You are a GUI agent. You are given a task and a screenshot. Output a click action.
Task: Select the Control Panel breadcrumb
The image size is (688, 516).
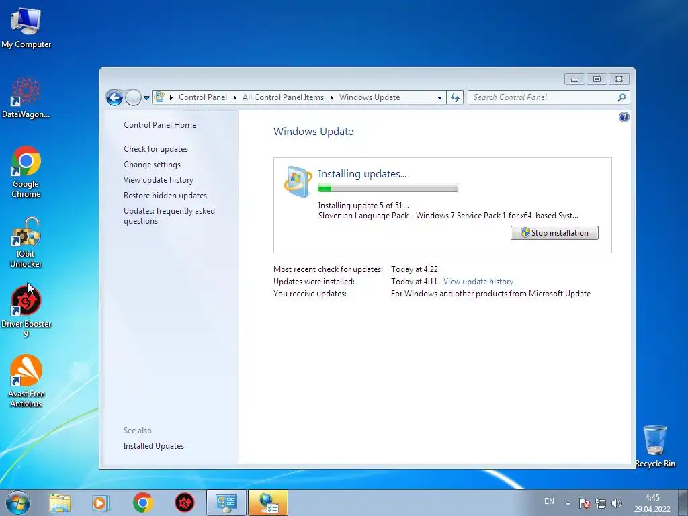[x=203, y=97]
